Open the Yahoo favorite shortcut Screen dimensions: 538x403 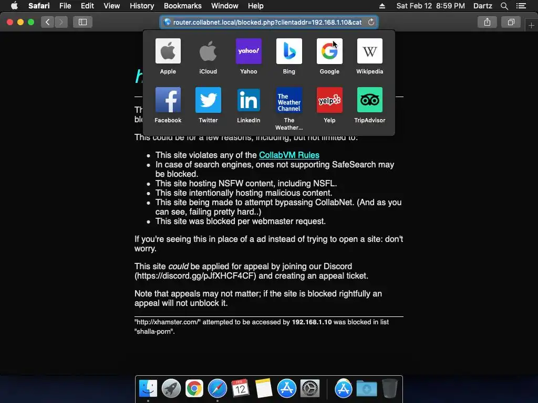249,51
